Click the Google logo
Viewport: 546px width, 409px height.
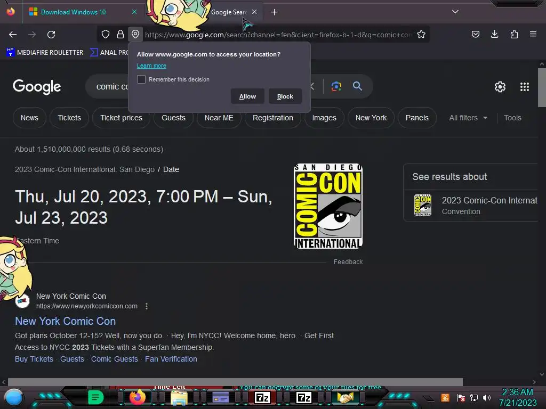[37, 87]
